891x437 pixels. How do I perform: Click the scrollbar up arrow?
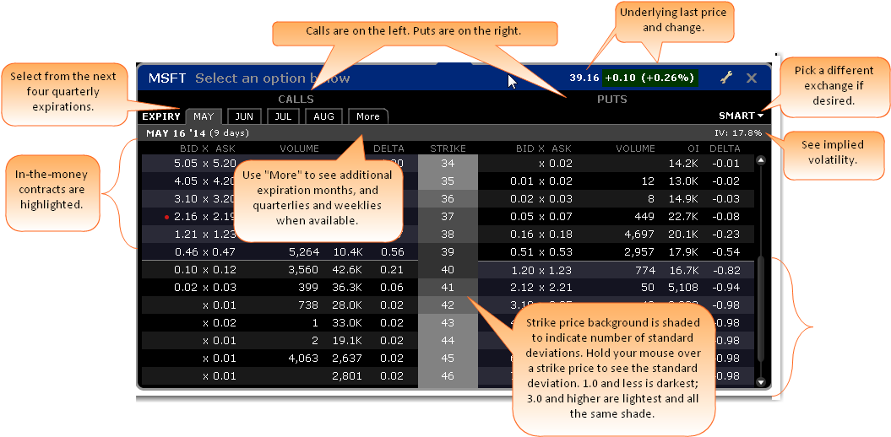point(760,160)
